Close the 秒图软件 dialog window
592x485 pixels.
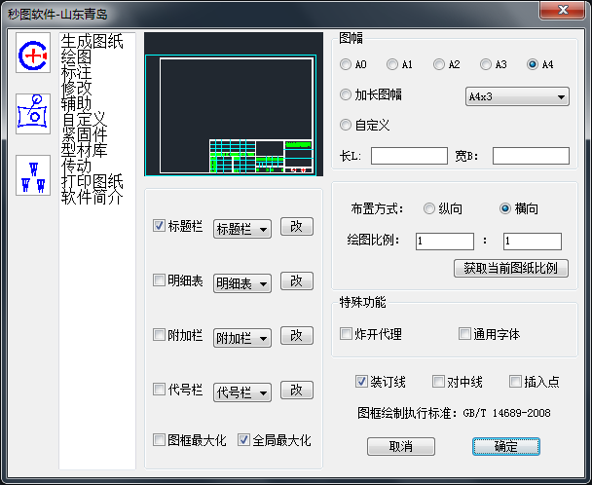pyautogui.click(x=563, y=10)
